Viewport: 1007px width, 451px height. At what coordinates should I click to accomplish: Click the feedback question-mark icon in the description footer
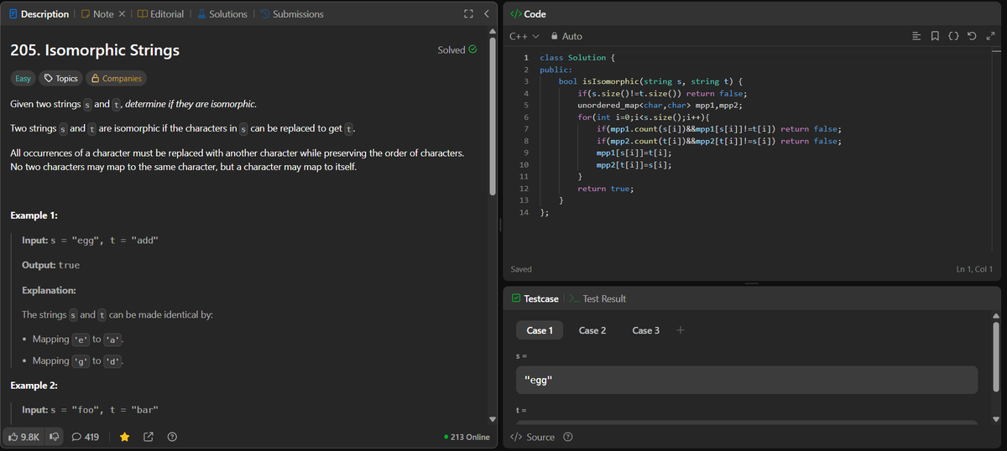tap(172, 437)
